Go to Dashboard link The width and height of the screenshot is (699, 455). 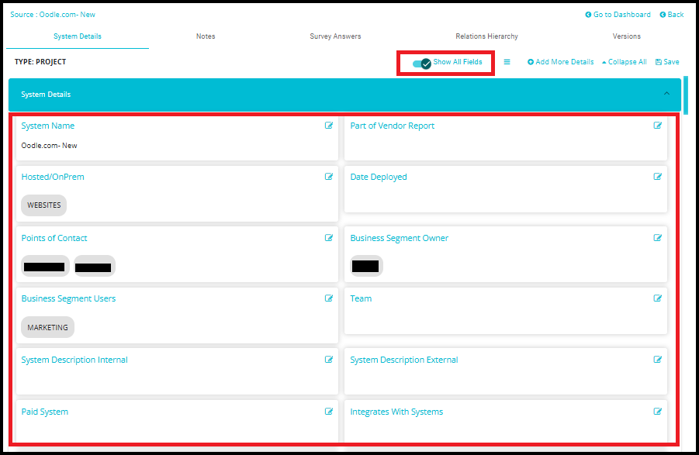[618, 15]
